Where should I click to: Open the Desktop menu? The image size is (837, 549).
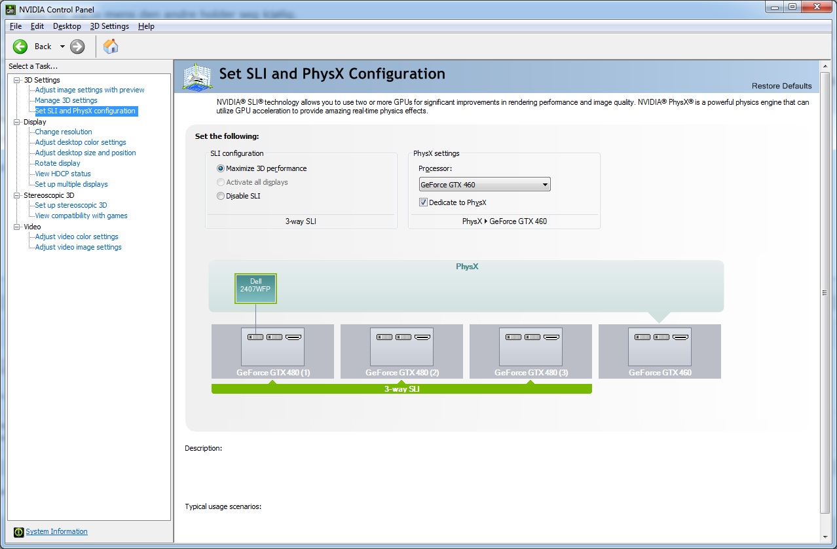(67, 26)
